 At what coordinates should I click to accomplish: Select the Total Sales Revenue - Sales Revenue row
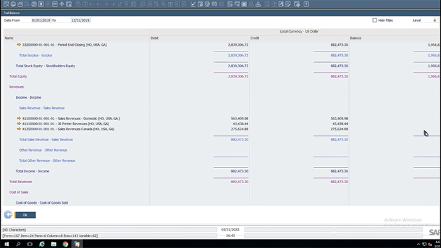[46, 140]
